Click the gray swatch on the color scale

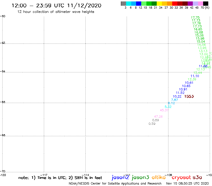tap(123, 3)
